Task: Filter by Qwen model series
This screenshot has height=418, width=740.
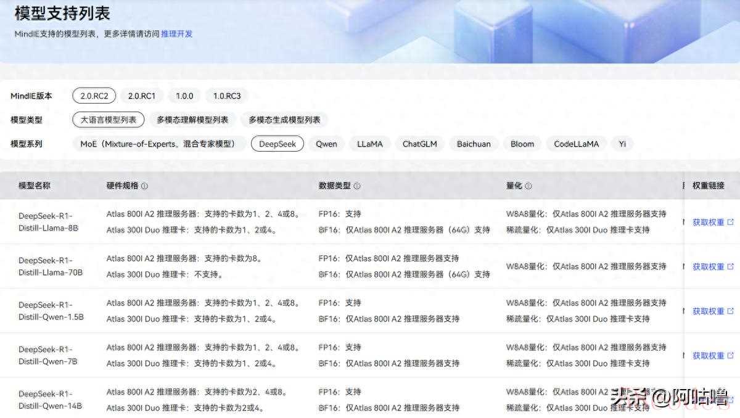Action: 326,144
